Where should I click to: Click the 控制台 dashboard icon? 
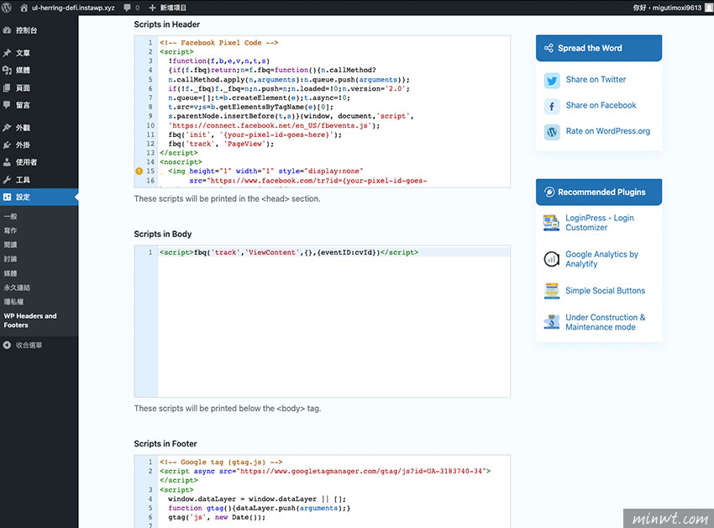7,30
